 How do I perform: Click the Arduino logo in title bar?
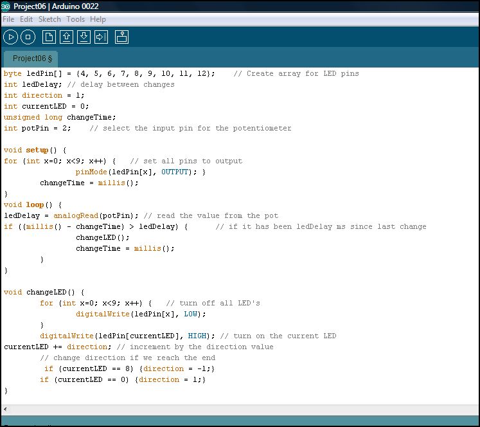click(6, 6)
